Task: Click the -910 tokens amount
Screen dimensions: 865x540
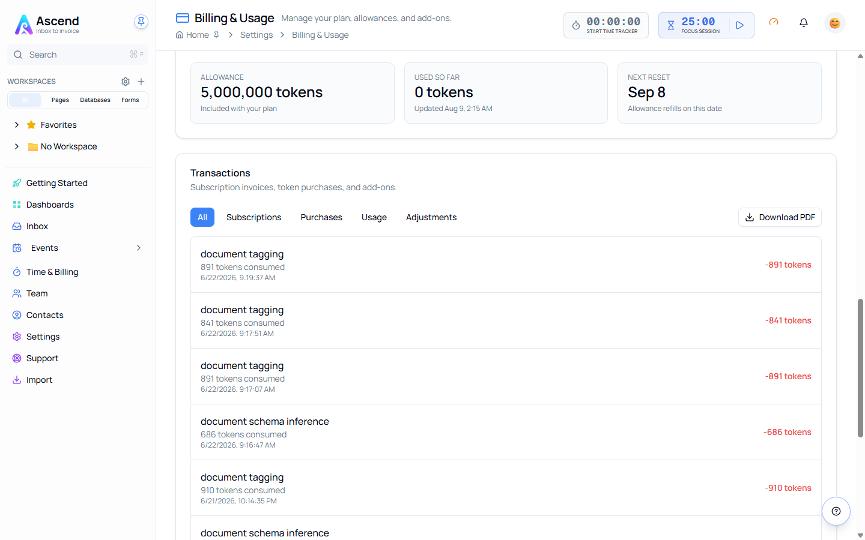Action: pos(788,488)
